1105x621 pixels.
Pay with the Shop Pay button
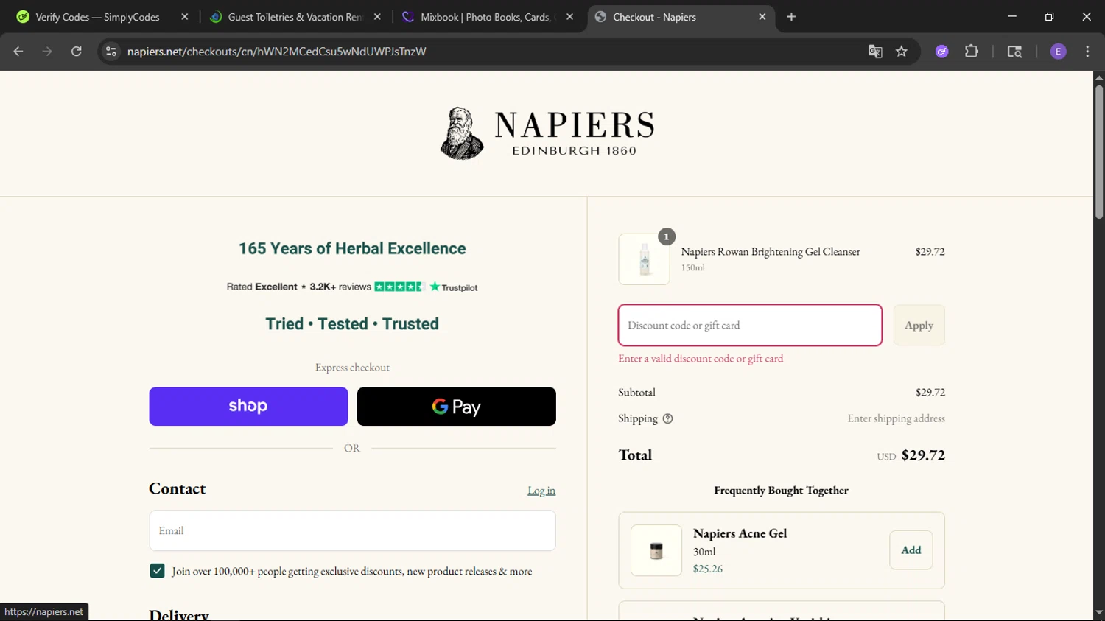(248, 407)
